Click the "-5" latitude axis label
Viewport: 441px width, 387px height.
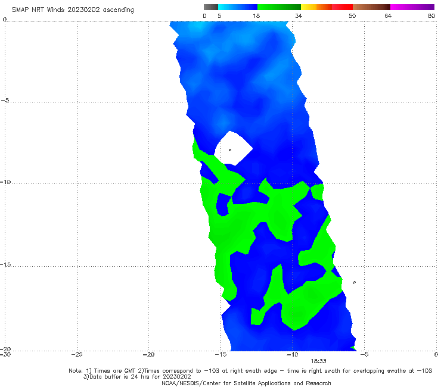5,101
